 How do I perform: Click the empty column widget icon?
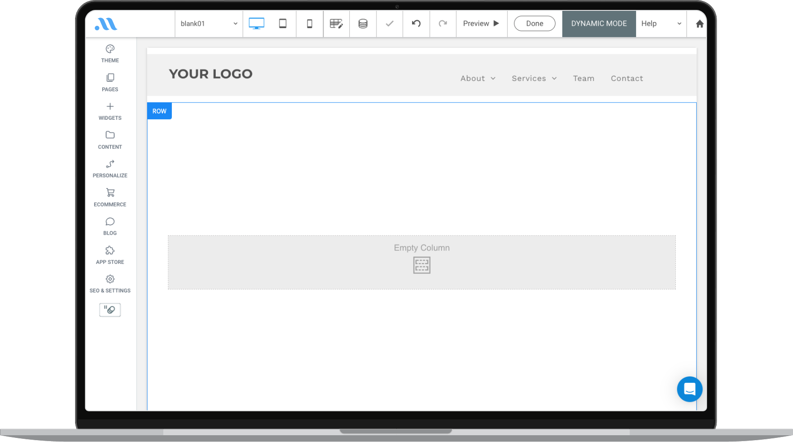[x=422, y=265]
